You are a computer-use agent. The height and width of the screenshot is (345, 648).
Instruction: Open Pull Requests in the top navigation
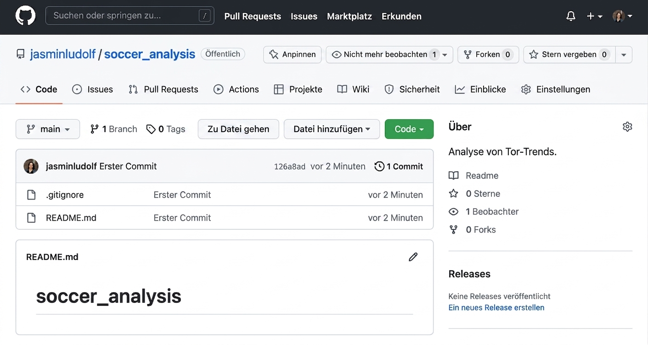[x=253, y=16]
